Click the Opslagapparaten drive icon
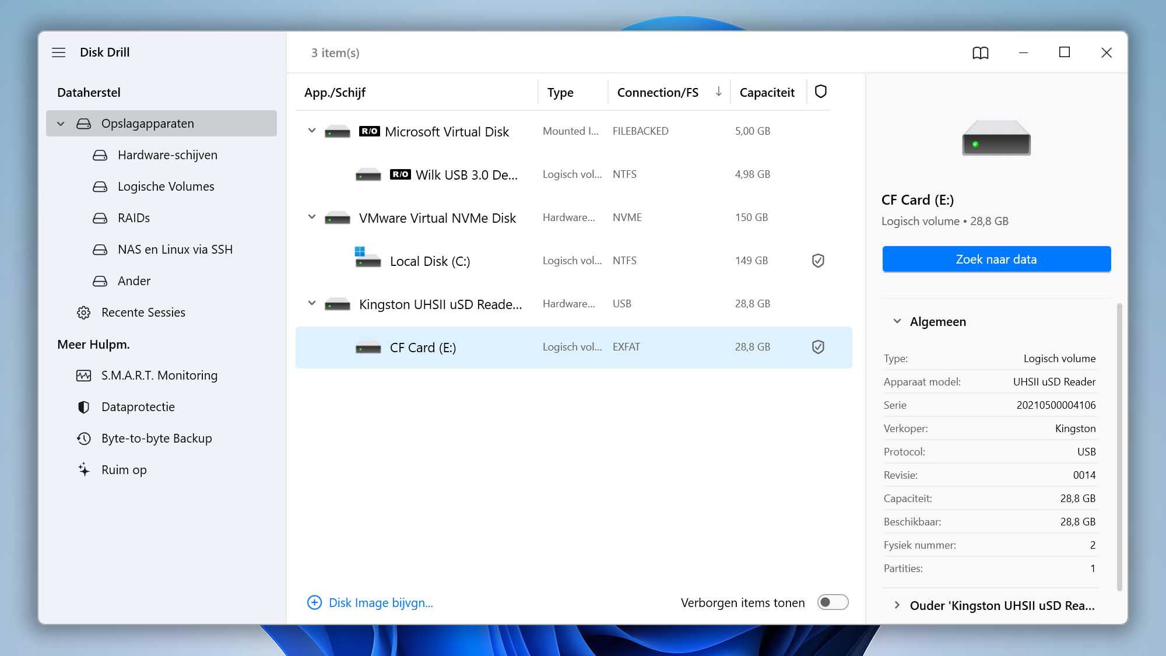 pos(84,124)
